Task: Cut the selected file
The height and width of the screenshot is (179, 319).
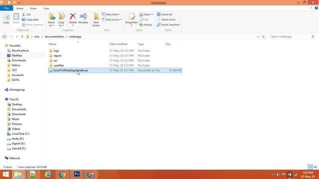Action: (26, 14)
